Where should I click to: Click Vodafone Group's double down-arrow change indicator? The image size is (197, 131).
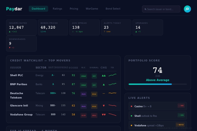coord(104,115)
